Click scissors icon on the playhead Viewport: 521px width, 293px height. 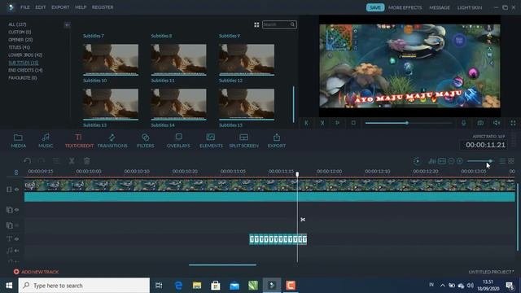coord(303,220)
